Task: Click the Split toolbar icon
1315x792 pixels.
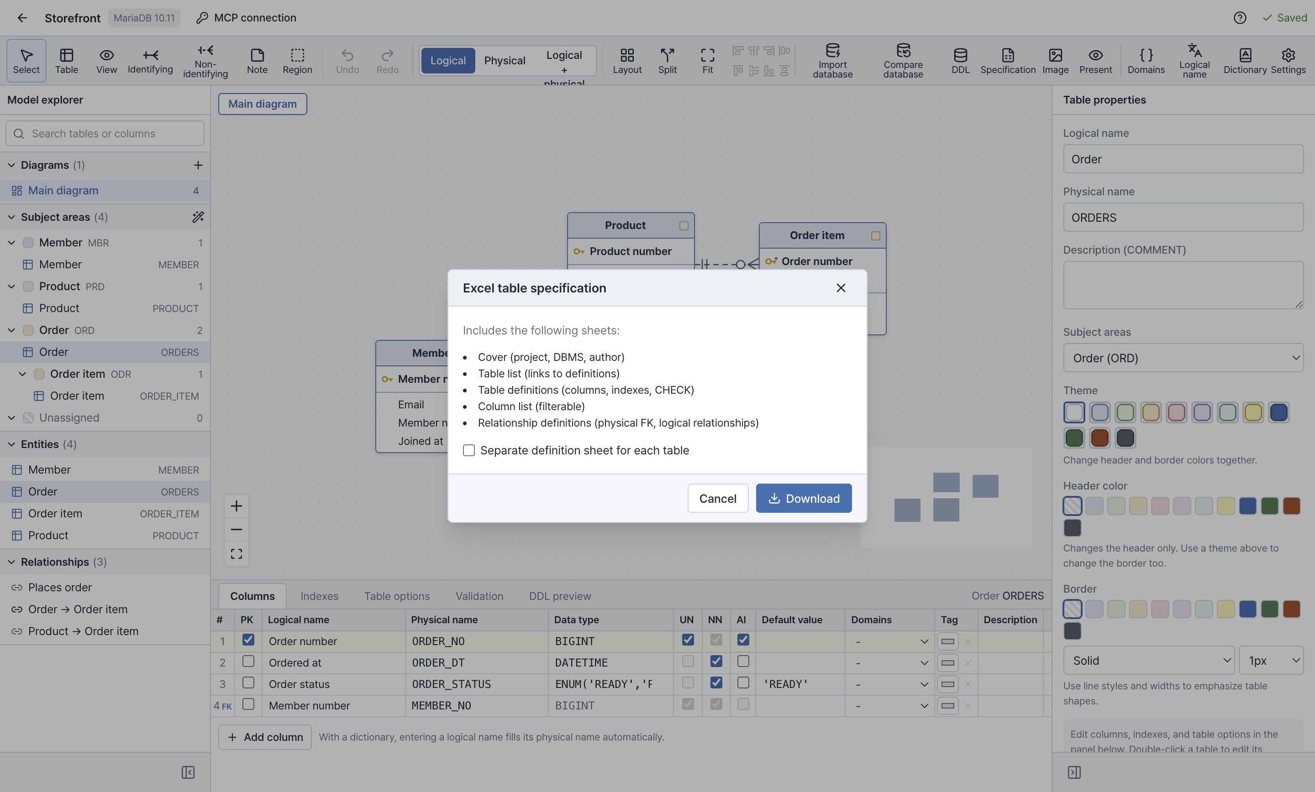Action: pos(667,61)
